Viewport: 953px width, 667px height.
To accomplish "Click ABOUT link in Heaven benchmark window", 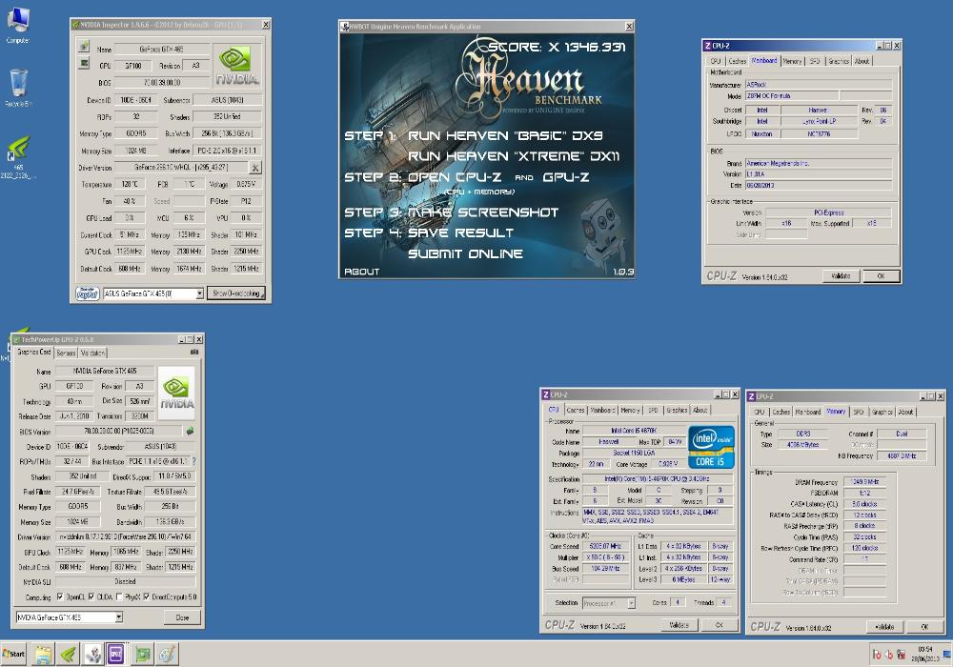I will point(361,272).
